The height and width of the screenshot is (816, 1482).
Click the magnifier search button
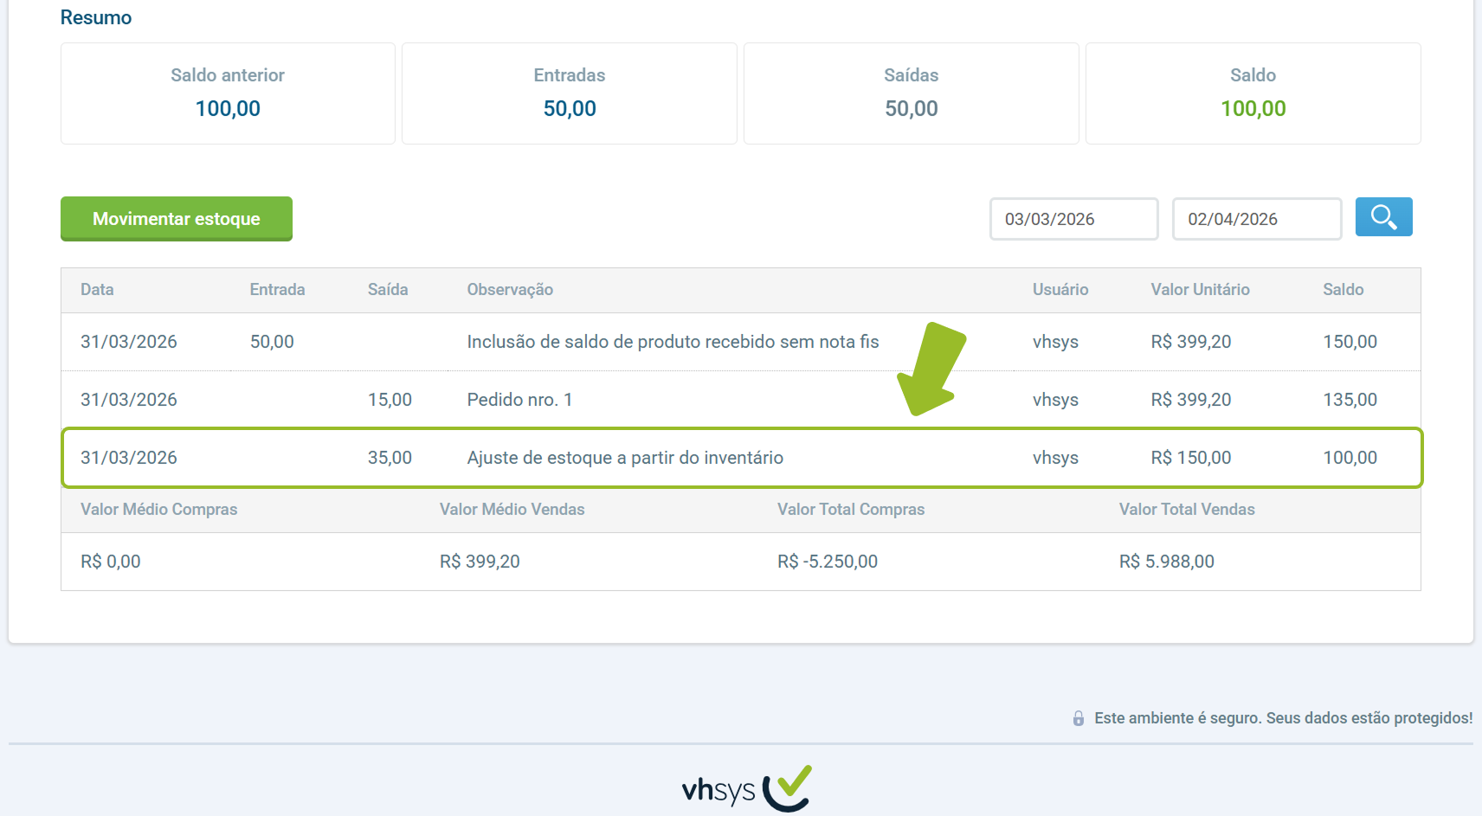click(x=1383, y=217)
